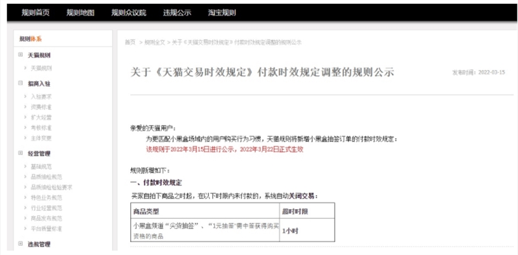Go to 规则众议院 in the top bar
Viewport: 518px width, 255px height.
pos(128,12)
